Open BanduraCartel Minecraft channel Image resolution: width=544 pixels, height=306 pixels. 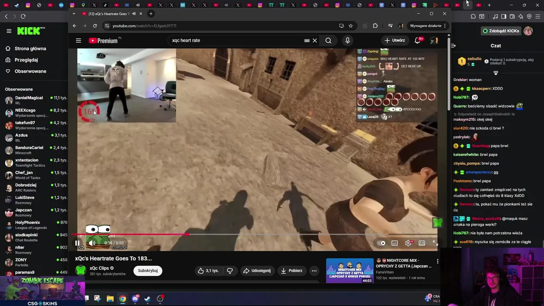click(36, 150)
